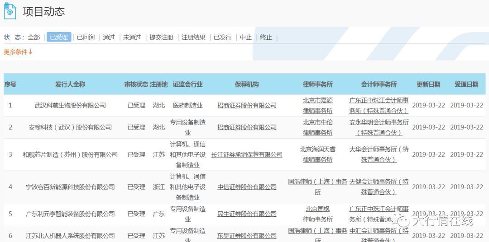
Task: Click 广东 registration cell in row 5
Action: pos(159,214)
